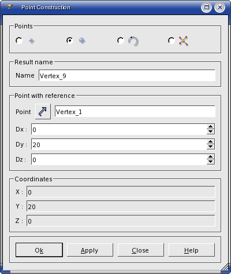Click the curved arc point on edge icon
The width and height of the screenshot is (231, 274).
pyautogui.click(x=133, y=41)
